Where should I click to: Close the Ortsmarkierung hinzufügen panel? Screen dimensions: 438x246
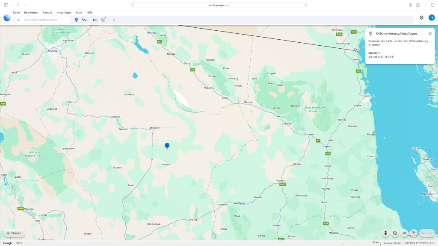(x=430, y=33)
